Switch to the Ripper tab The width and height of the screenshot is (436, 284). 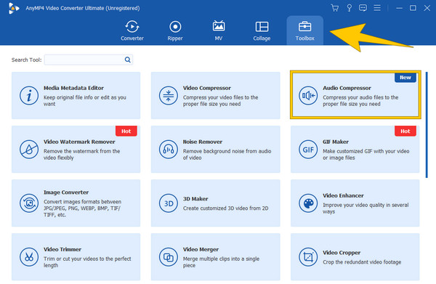[x=175, y=31]
